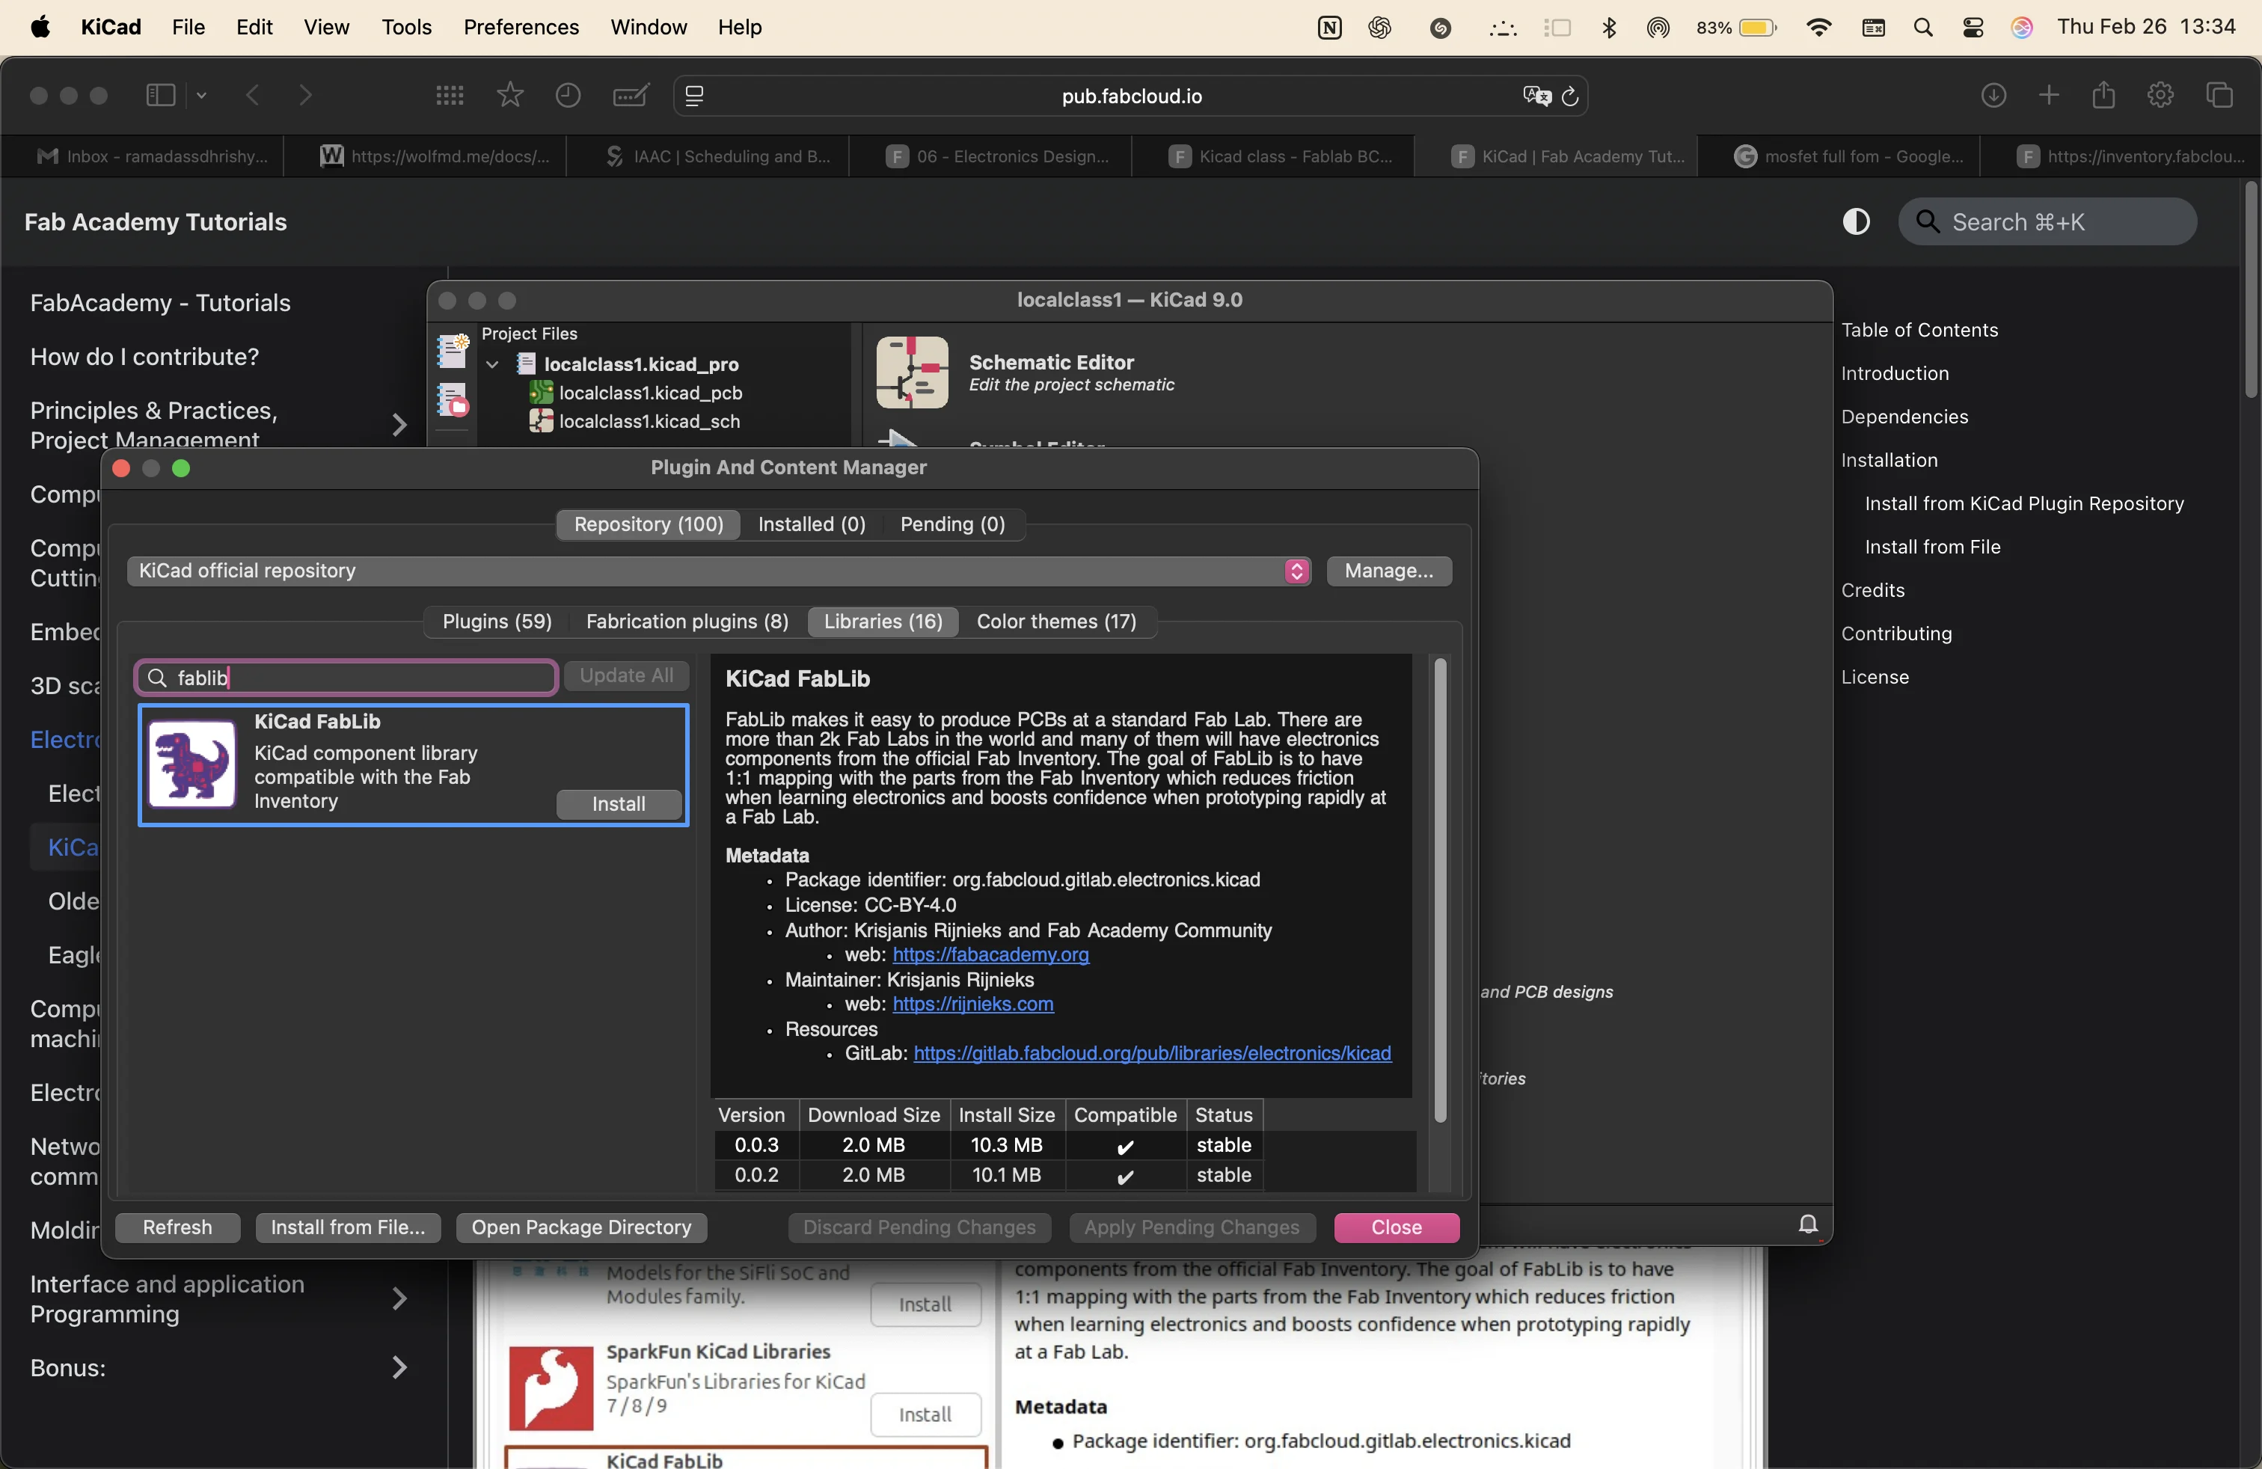This screenshot has height=1469, width=2262.
Task: Open browser history clock icon
Action: click(568, 95)
